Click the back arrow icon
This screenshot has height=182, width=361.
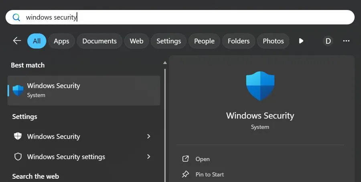[17, 41]
